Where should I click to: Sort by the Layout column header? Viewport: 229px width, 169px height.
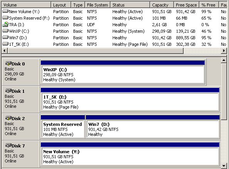click(61, 5)
